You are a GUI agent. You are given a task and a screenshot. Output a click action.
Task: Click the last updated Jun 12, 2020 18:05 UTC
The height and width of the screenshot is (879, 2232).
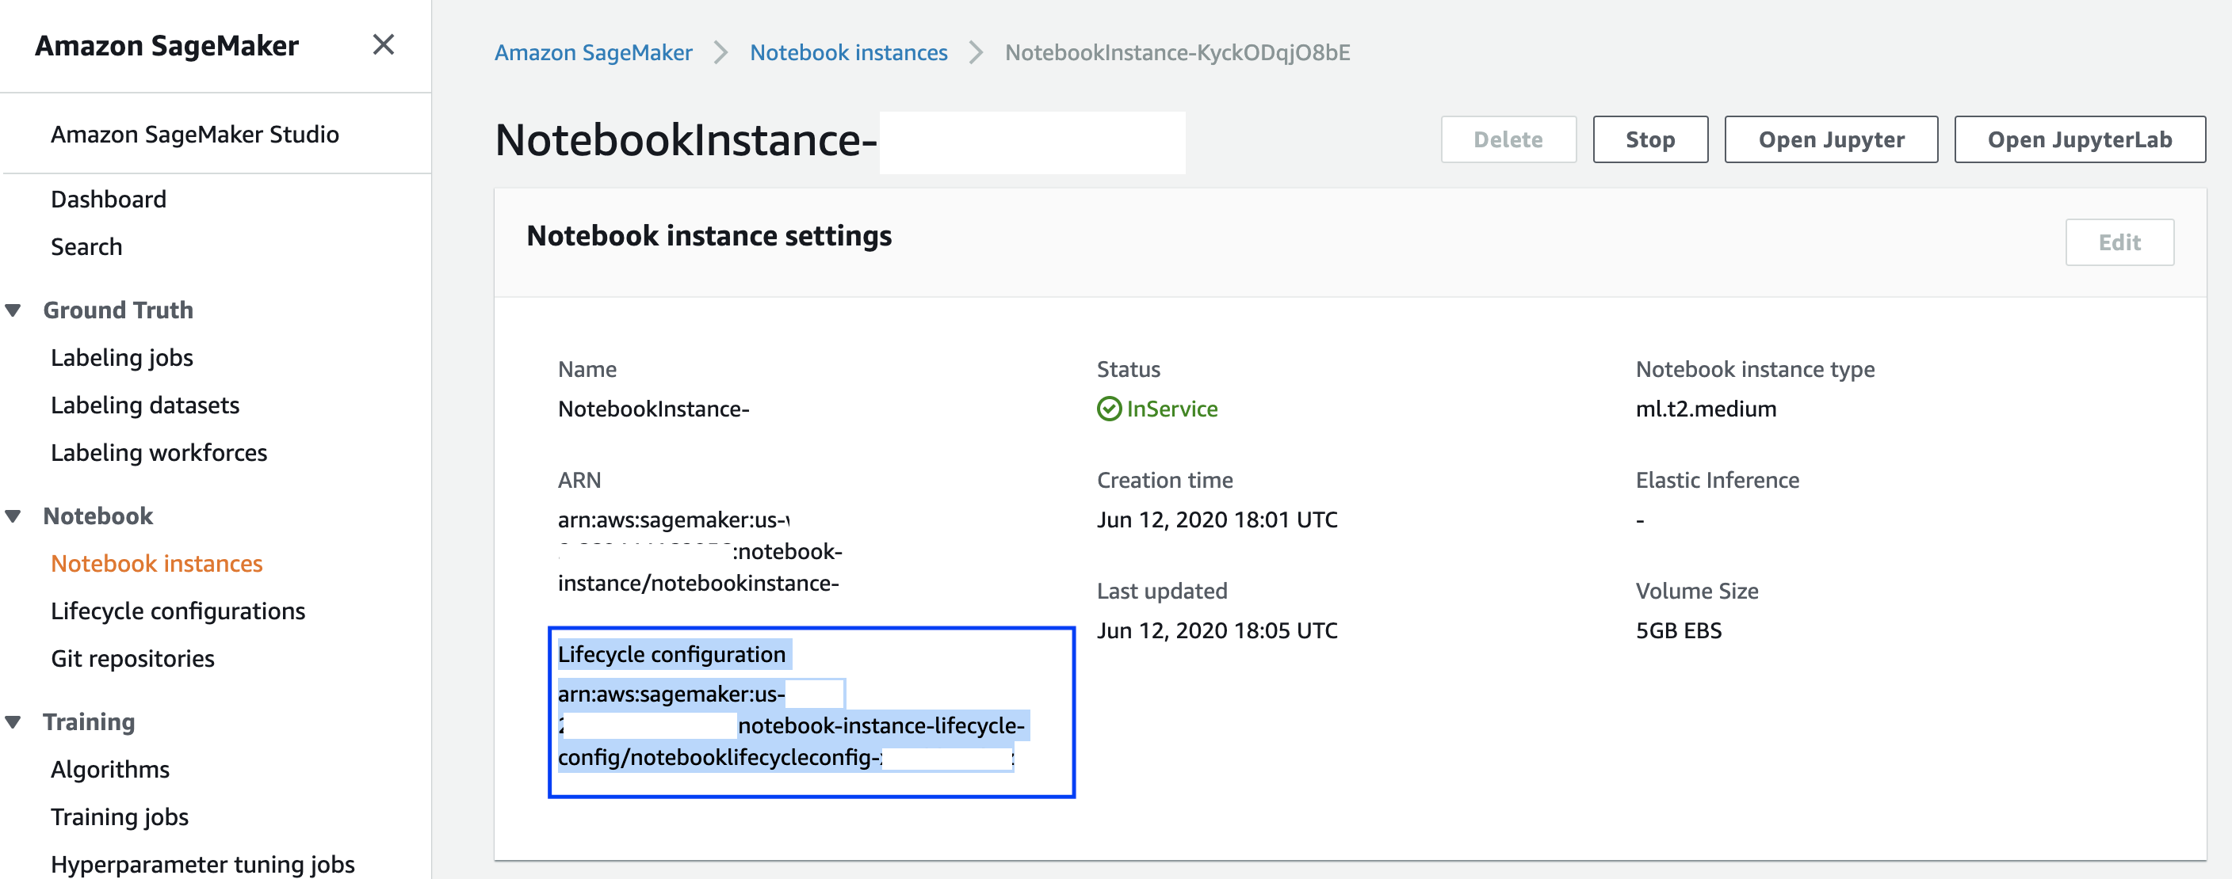pyautogui.click(x=1217, y=630)
